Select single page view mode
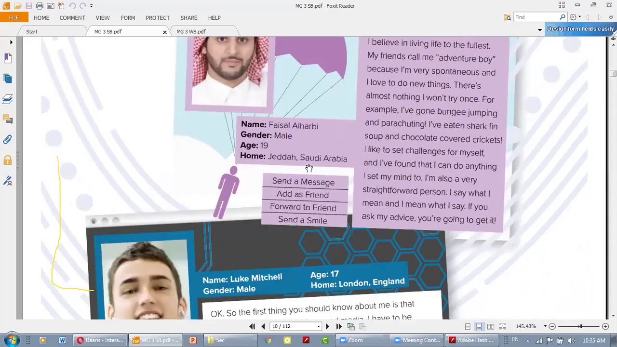Screen dimensions: 617x347 click(x=468, y=326)
